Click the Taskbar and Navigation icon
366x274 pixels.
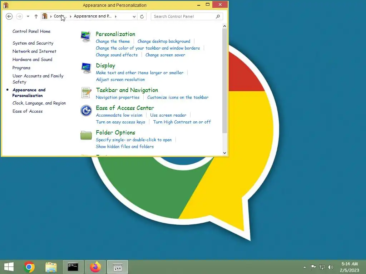pos(86,93)
